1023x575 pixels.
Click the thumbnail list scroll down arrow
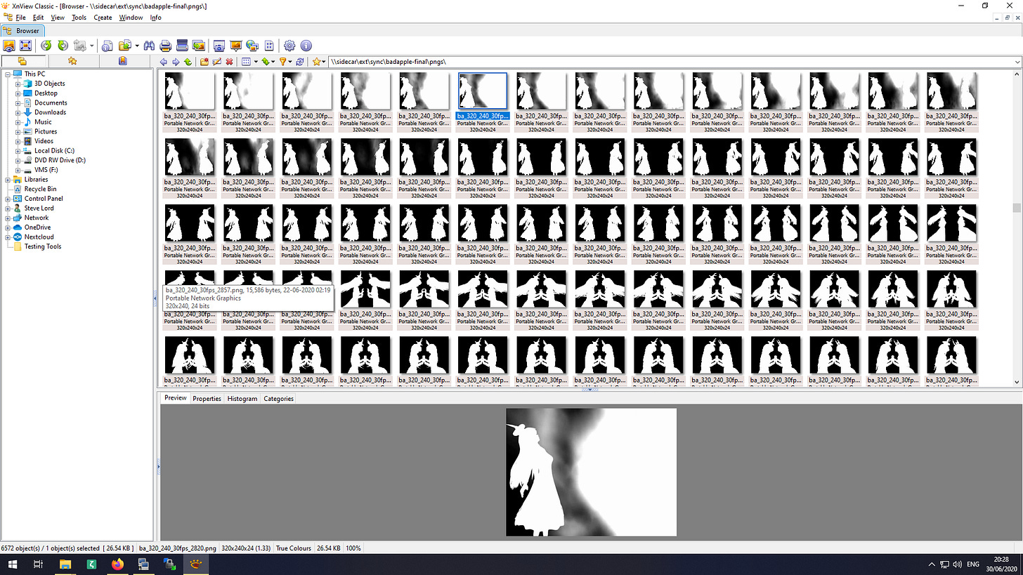1017,381
